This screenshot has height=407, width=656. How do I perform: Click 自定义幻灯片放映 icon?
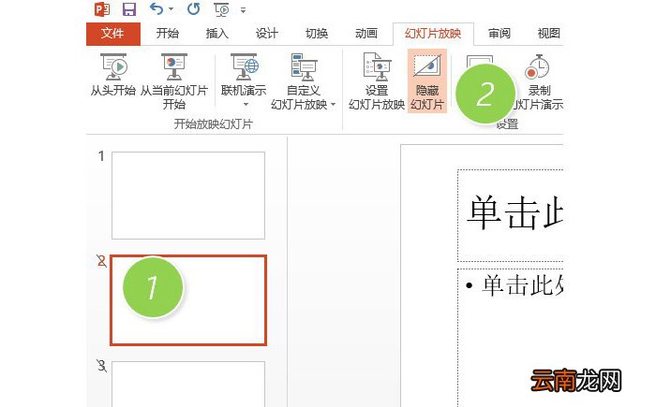304,67
